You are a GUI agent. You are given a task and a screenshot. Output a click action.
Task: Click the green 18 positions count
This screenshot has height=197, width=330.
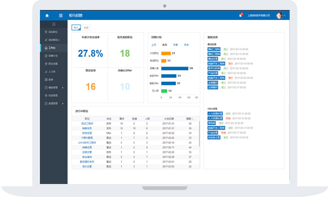[x=125, y=53]
